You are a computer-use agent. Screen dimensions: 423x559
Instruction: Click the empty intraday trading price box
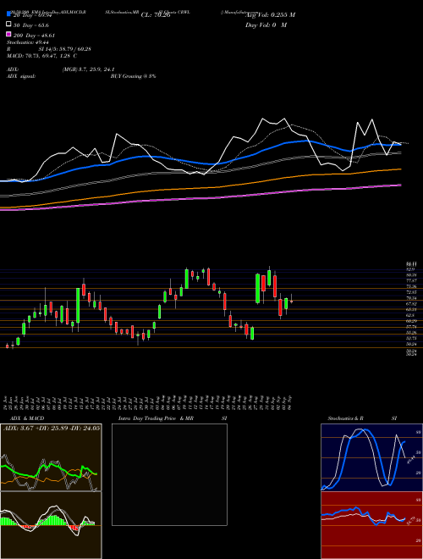pyautogui.click(x=169, y=474)
